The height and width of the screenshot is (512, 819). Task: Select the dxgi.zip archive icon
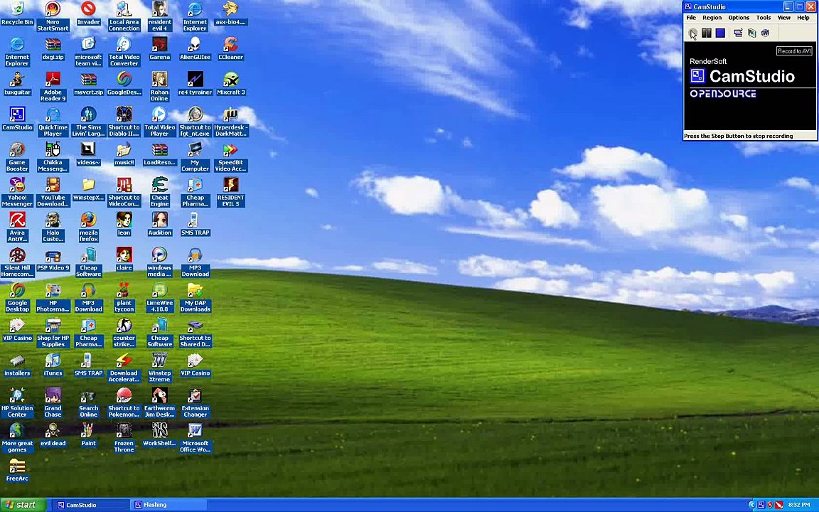point(53,48)
